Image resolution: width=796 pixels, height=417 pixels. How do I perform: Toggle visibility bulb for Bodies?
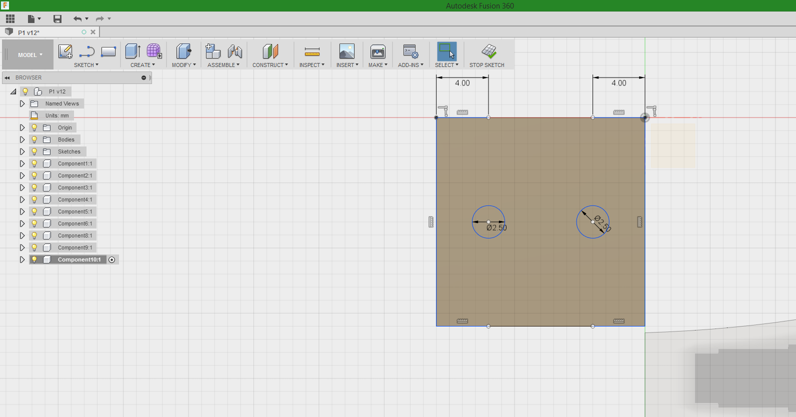coord(34,139)
